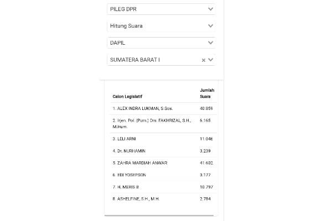Click candidate LELI ARNI
Screen dimensions: 332x221
click(128, 138)
